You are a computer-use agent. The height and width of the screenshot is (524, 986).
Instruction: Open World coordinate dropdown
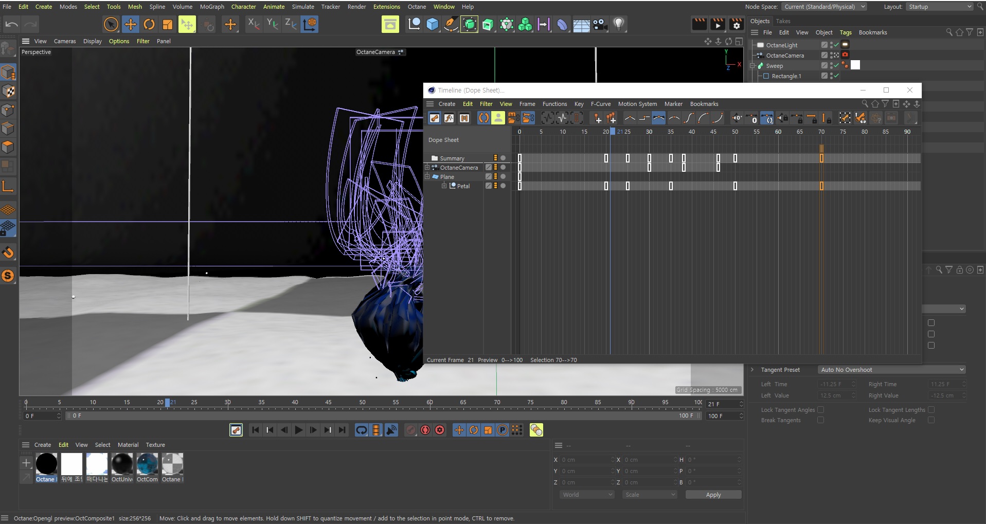587,495
